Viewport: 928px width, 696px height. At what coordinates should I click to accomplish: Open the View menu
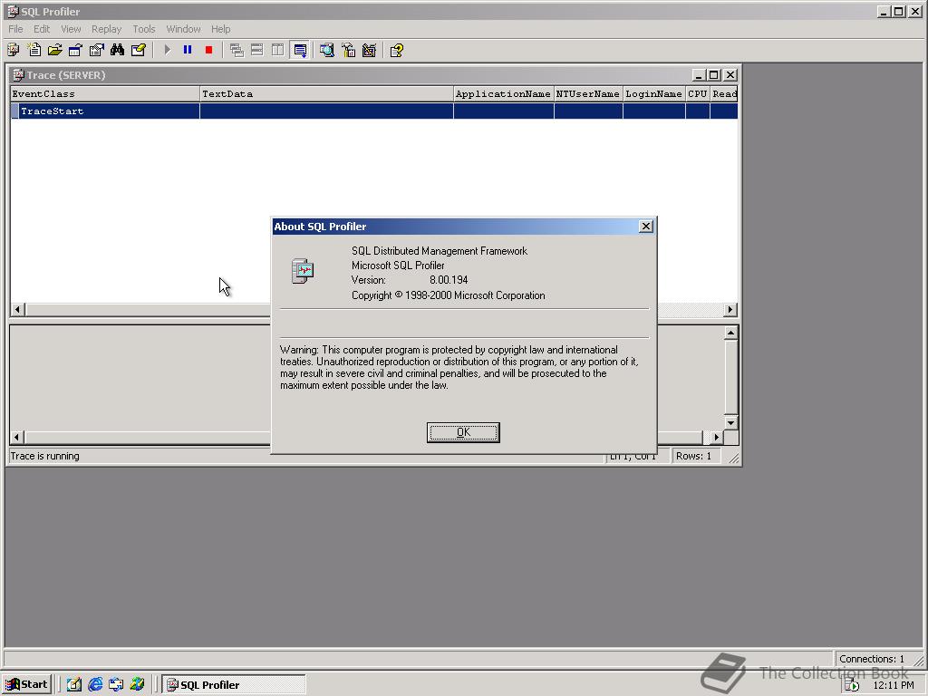(71, 29)
